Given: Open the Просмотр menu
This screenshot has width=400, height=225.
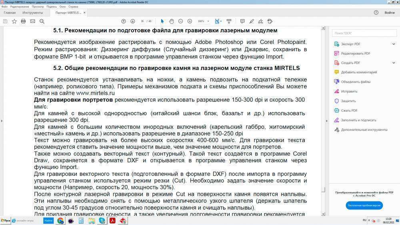Looking at the screenshot, I should 38,7.
